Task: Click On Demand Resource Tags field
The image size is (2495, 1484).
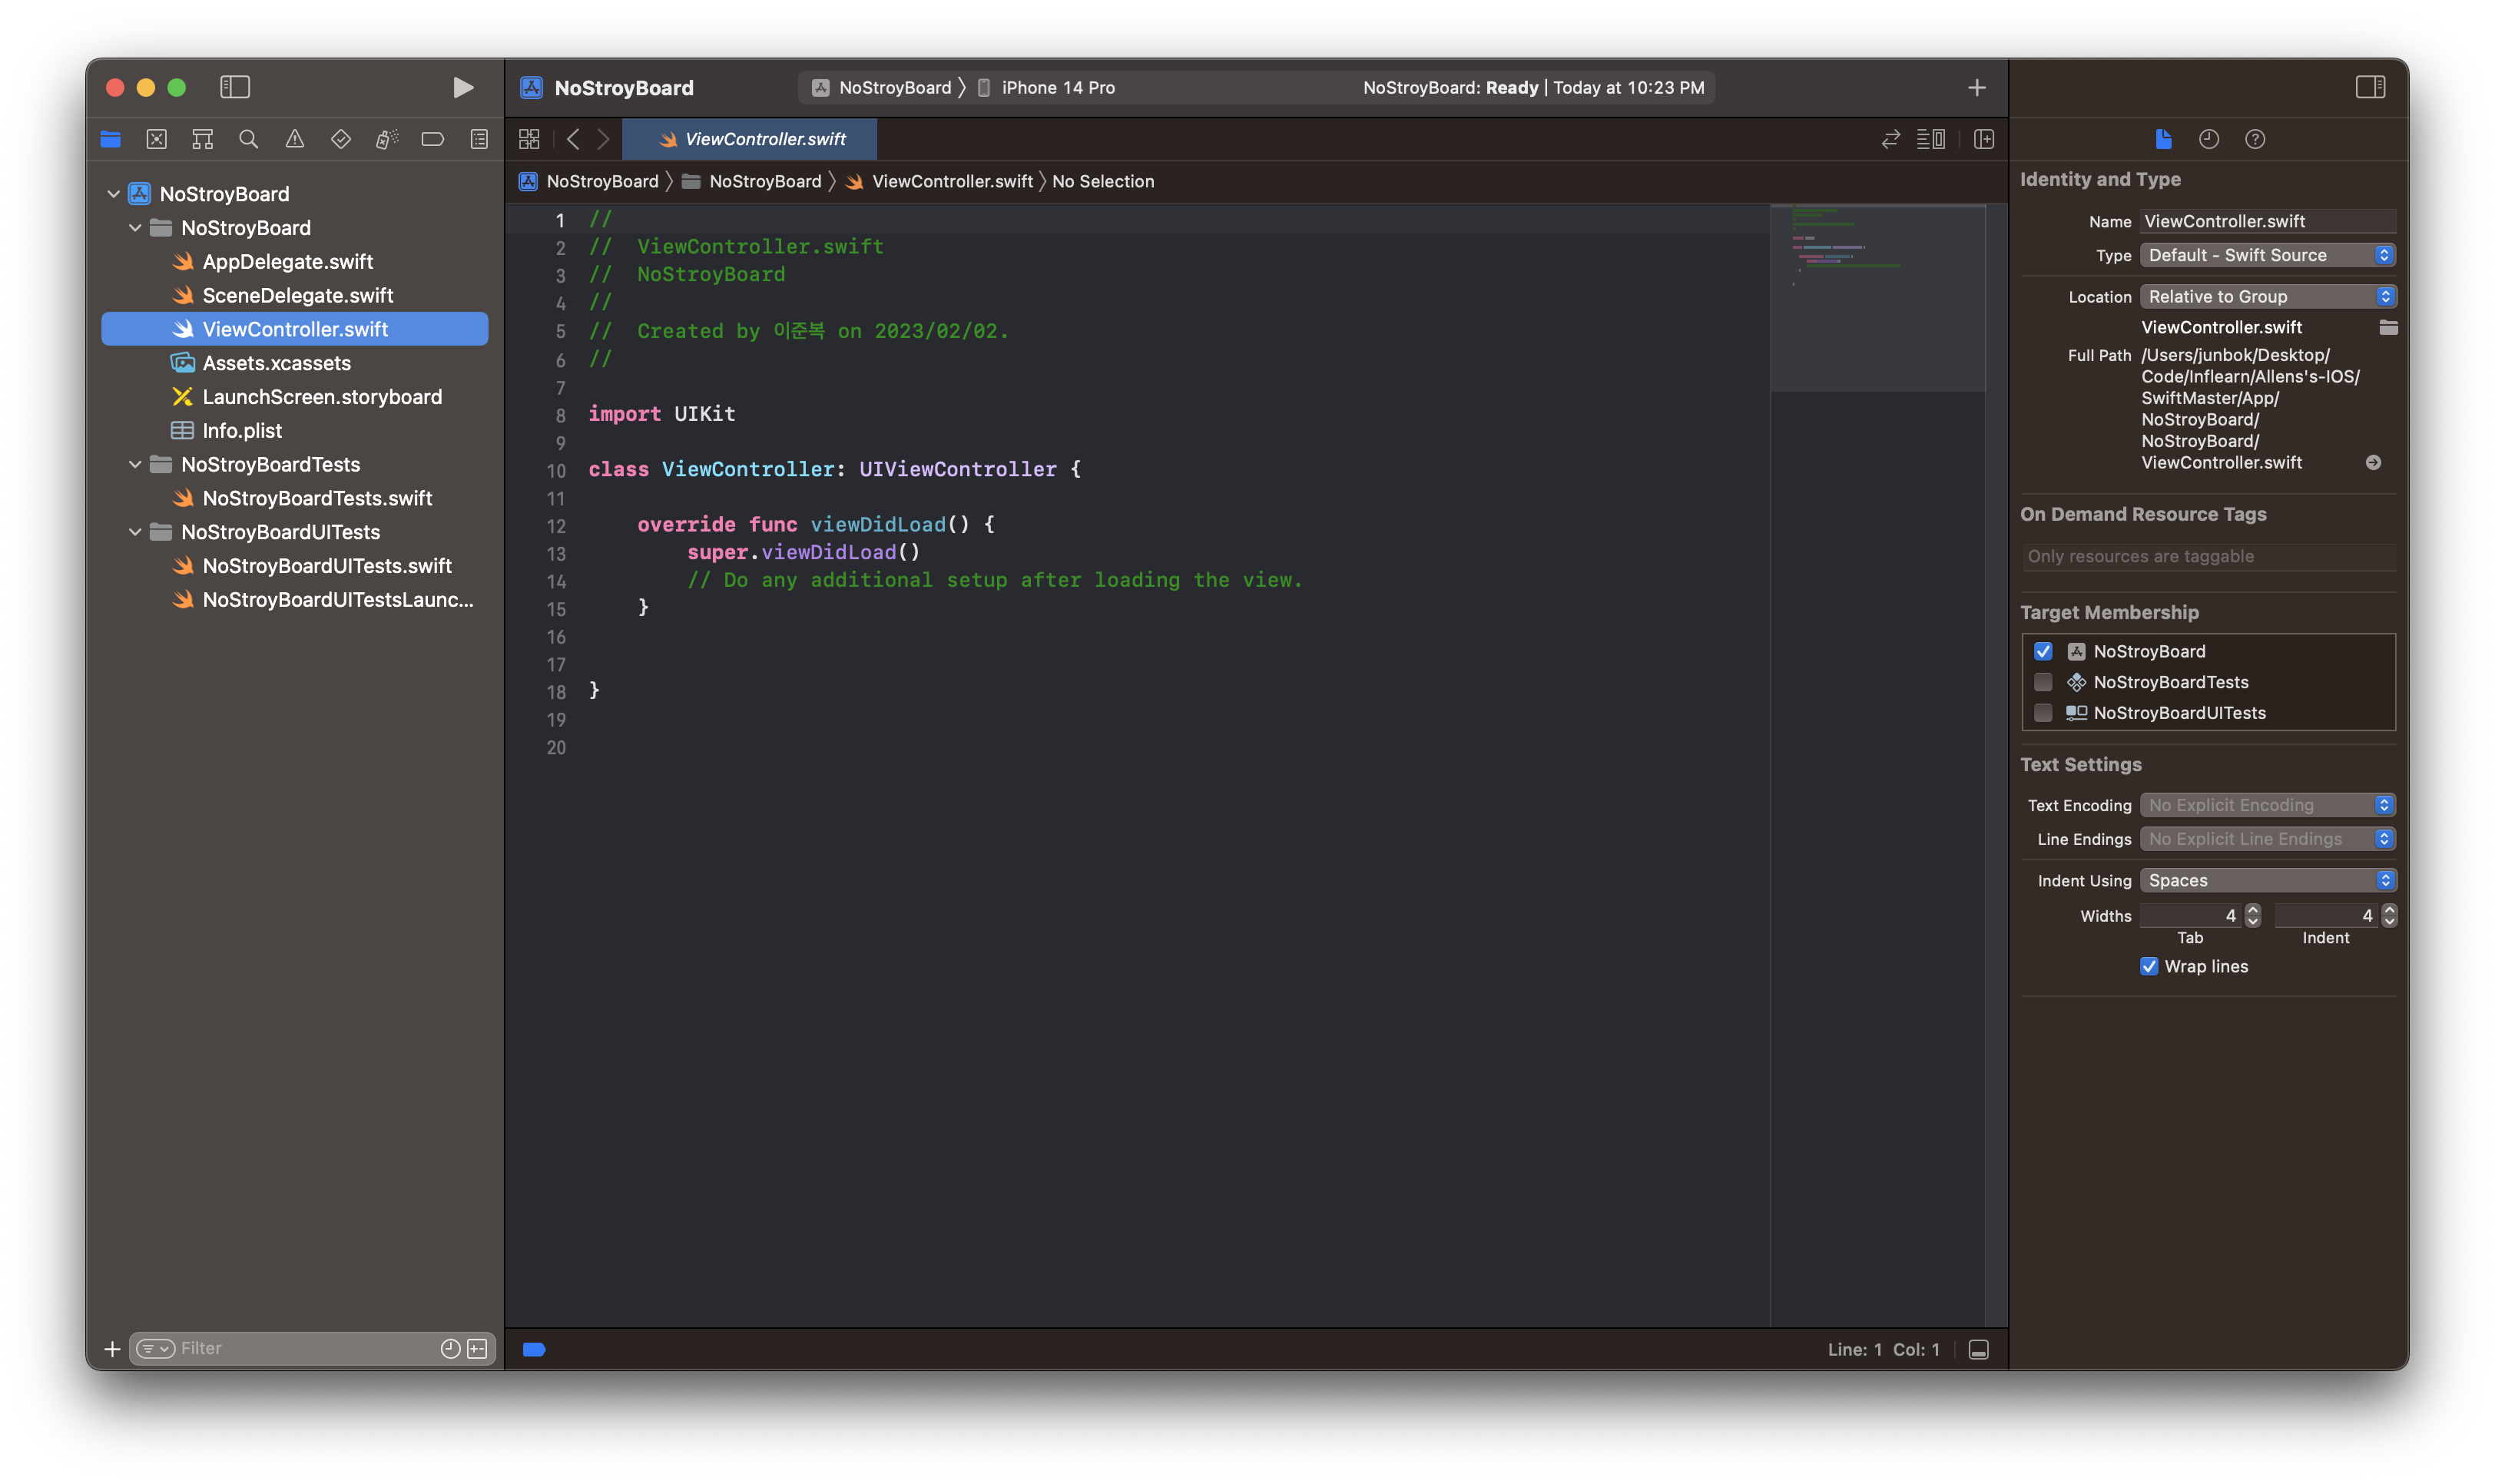Action: [2208, 556]
